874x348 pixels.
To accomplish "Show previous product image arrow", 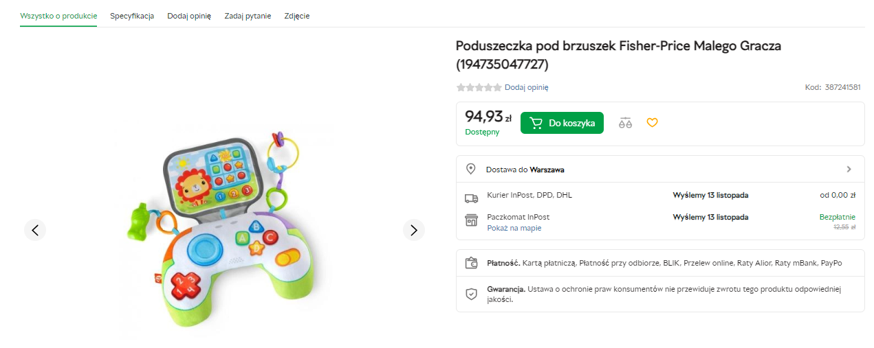I will [x=35, y=230].
